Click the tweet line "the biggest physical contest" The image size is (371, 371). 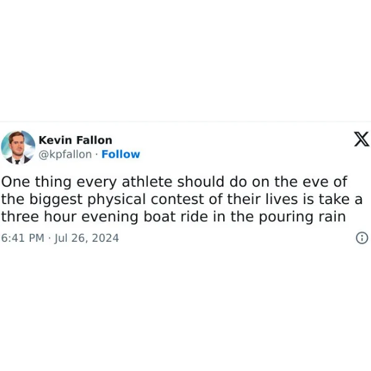coord(182,200)
